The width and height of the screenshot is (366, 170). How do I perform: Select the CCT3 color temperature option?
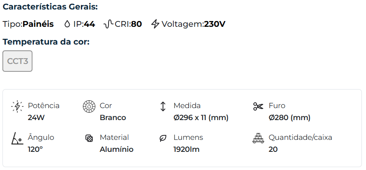click(x=17, y=61)
